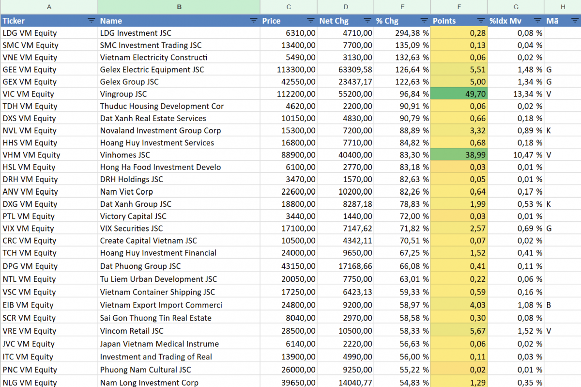Select the Name header cell
Image resolution: width=581 pixels, height=387 pixels.
pyautogui.click(x=179, y=20)
